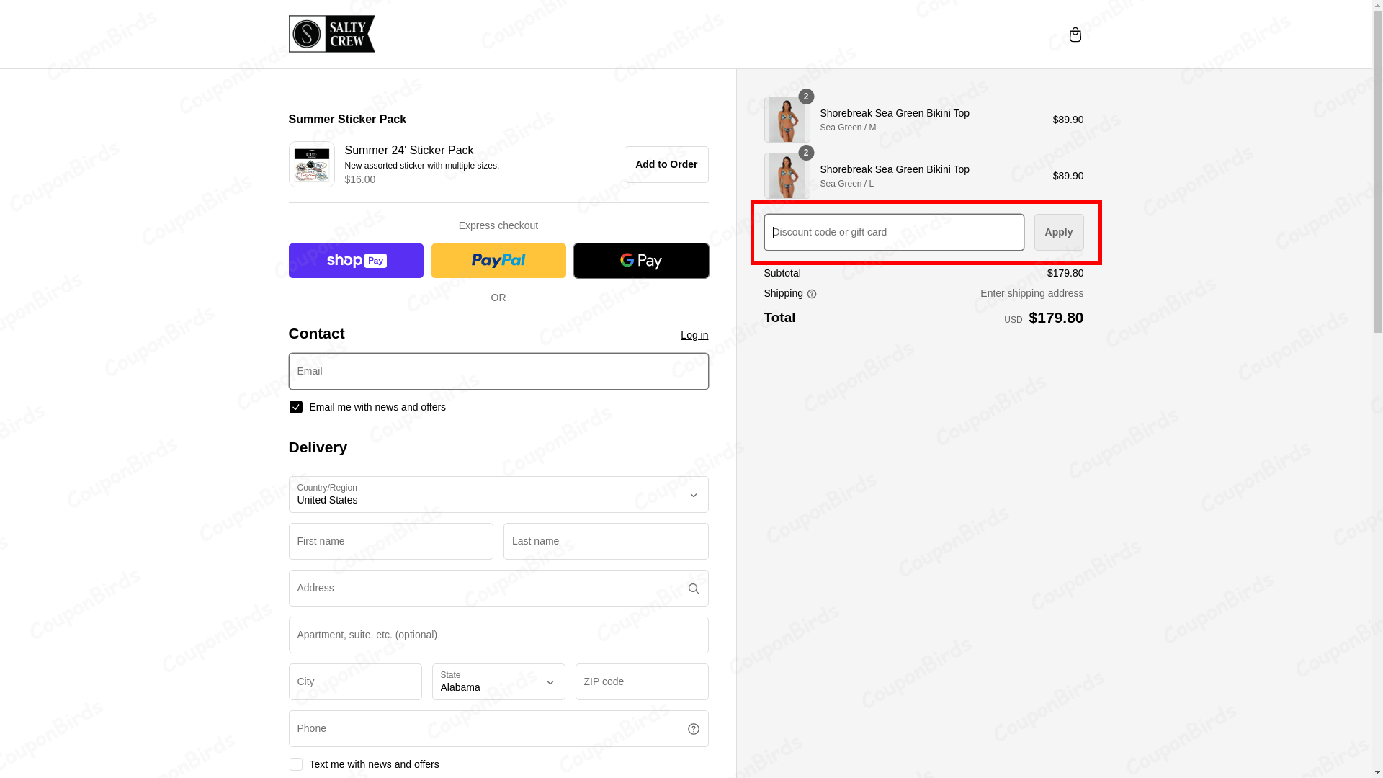Expand the United States region selector chevron
Image resolution: width=1383 pixels, height=778 pixels.
tap(693, 495)
